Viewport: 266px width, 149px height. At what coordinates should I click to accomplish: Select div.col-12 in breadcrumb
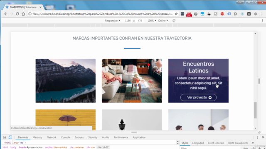pos(103,147)
